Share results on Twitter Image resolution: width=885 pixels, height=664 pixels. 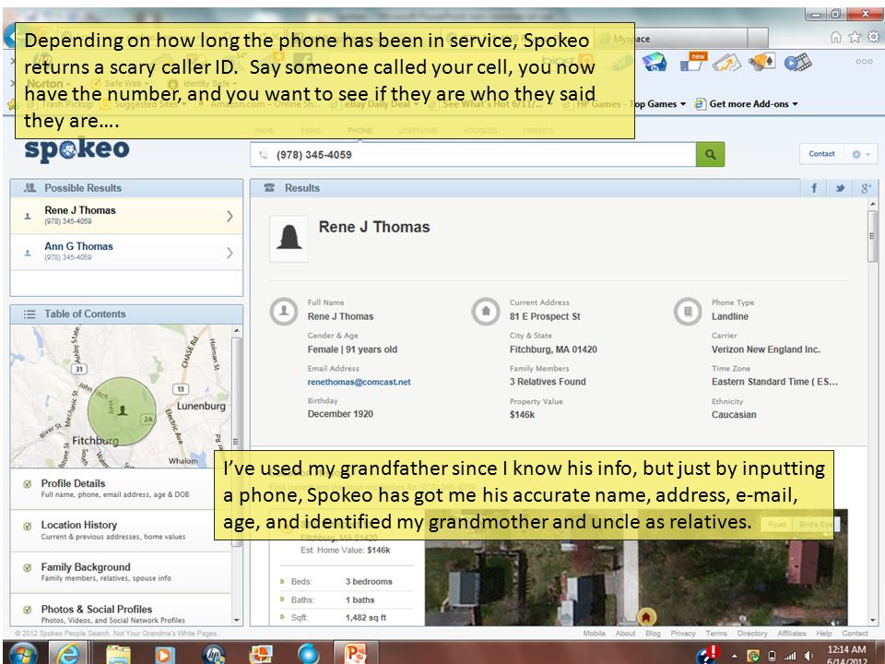tap(840, 188)
